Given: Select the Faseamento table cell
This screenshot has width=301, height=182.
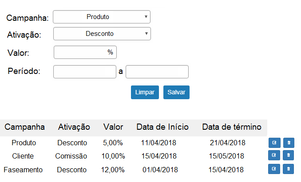Looking at the screenshot, I should (x=23, y=170).
